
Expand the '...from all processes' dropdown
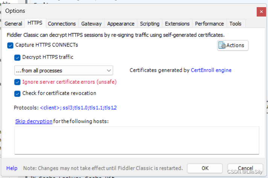64,71
